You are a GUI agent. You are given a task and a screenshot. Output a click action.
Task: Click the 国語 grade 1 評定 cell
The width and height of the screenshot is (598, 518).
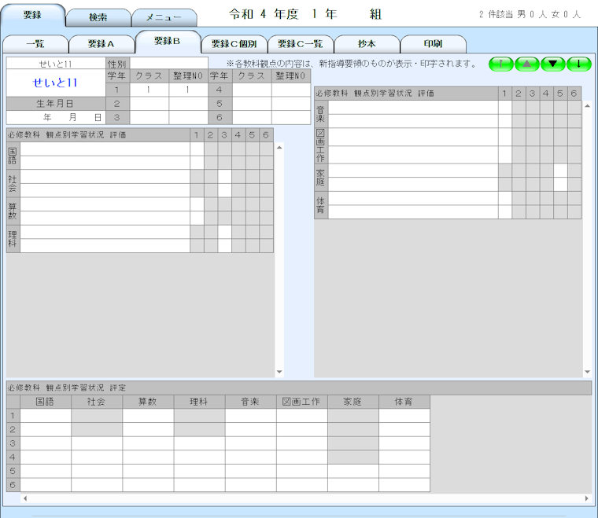45,416
